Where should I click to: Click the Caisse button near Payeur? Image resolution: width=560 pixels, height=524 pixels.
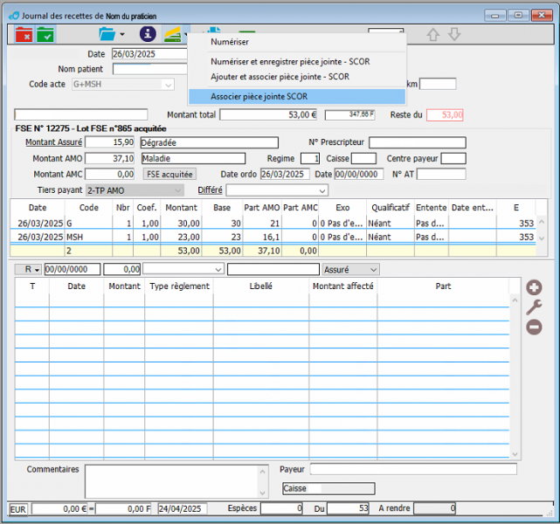click(x=328, y=488)
